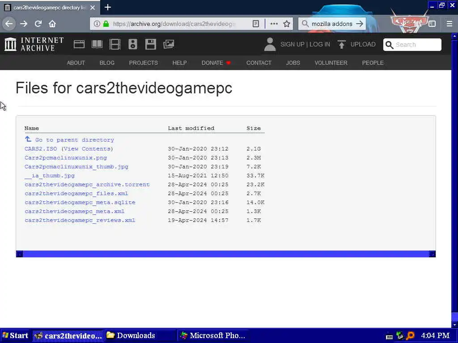Click the horizontal scrollbar under file listing
The image size is (458, 343).
tap(226, 254)
